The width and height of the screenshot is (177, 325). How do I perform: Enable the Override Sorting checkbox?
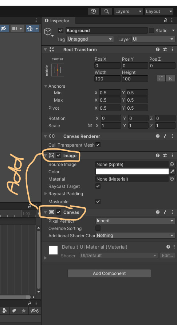pos(98,228)
